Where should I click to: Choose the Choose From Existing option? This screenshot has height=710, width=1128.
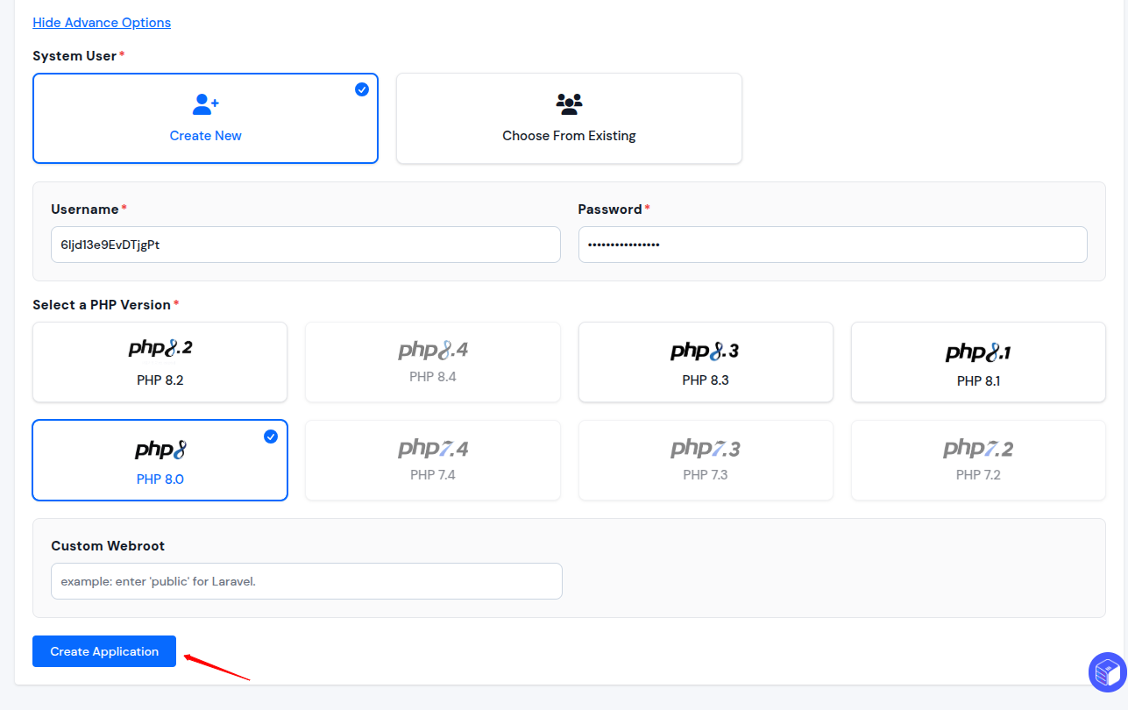569,118
